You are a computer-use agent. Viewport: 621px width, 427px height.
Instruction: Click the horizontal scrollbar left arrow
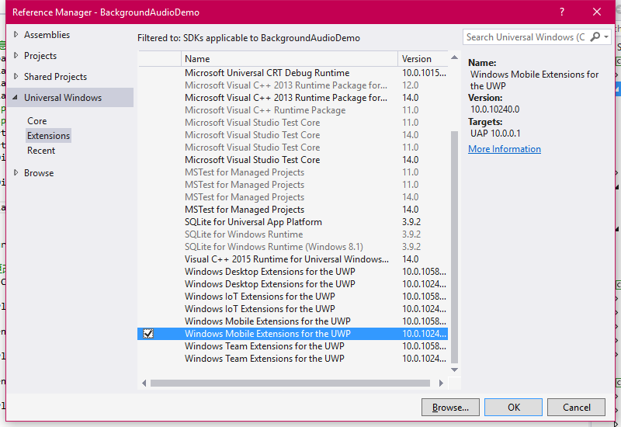point(144,383)
